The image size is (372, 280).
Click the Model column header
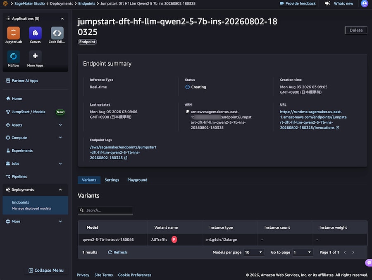(x=92, y=227)
